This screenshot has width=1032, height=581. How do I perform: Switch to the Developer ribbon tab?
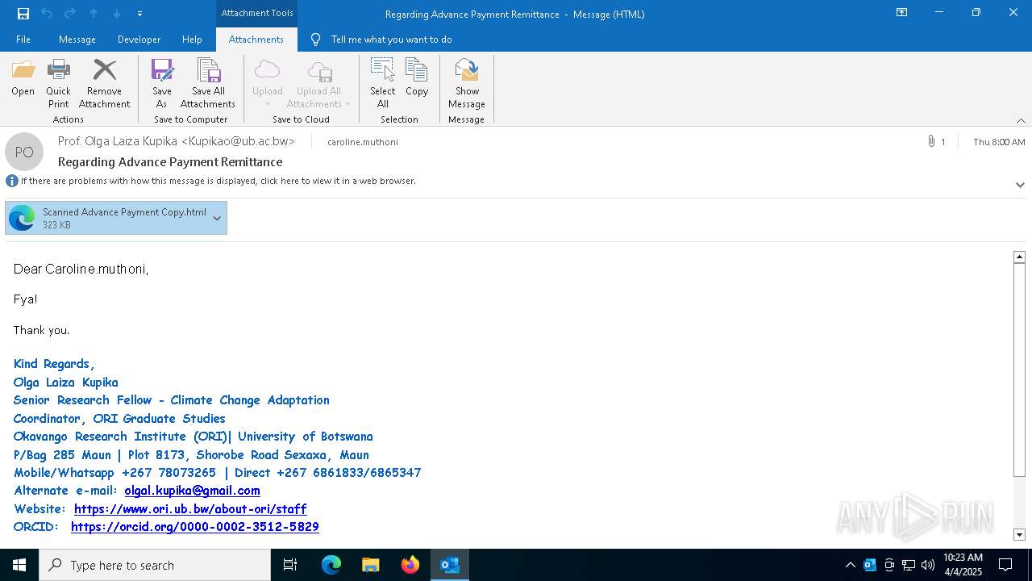pyautogui.click(x=139, y=40)
